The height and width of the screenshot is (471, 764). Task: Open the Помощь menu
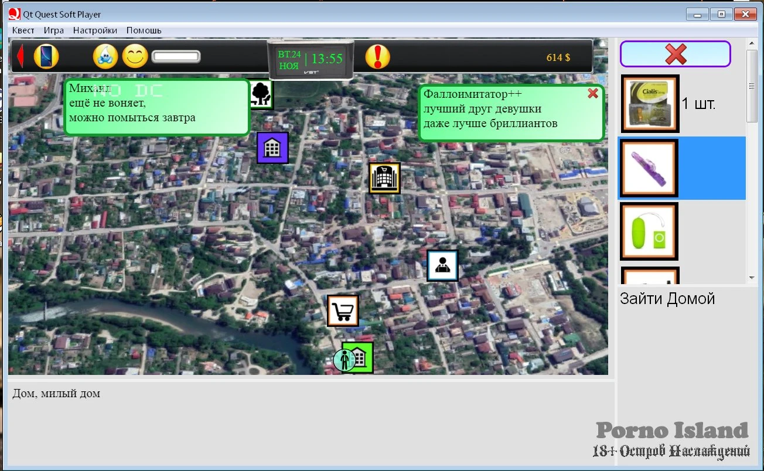pos(144,30)
